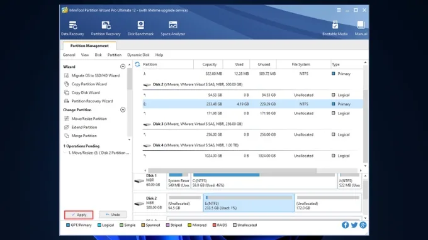Click the Facebook icon

[x=346, y=225]
